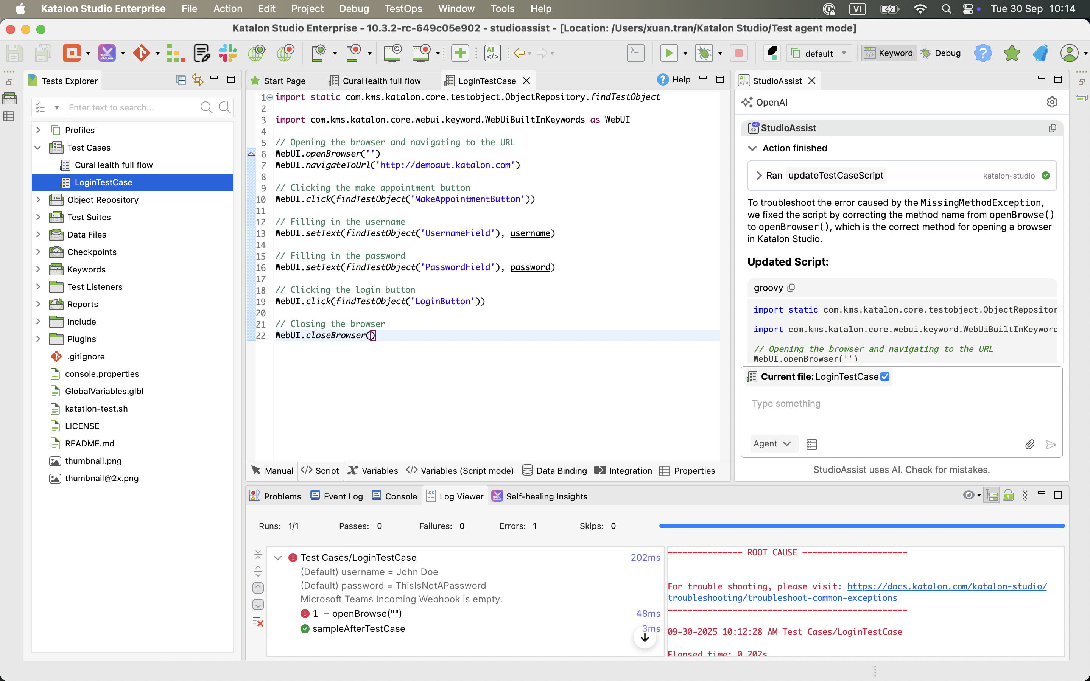Click the red Stop execution icon
This screenshot has height=681, width=1090.
pos(739,53)
